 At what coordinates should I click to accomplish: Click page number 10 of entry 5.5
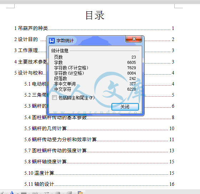tap(172, 128)
